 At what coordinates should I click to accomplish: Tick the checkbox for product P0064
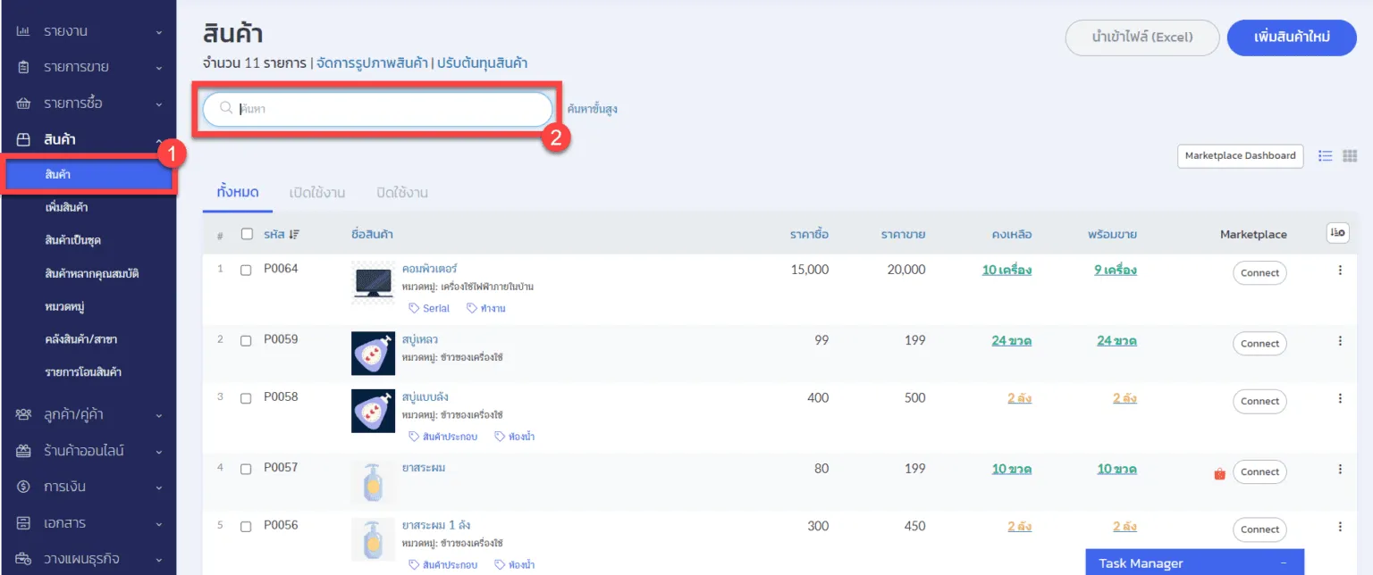click(246, 271)
